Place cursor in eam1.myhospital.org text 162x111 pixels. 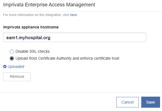point(28,38)
